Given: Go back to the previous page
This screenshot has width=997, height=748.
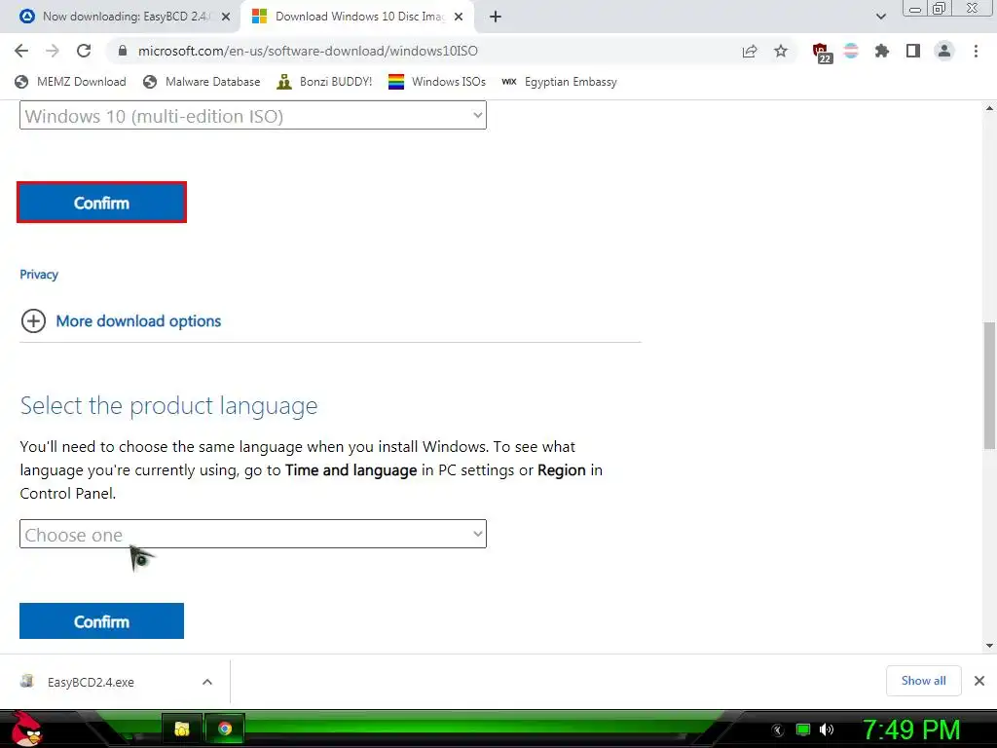Looking at the screenshot, I should click(x=21, y=51).
